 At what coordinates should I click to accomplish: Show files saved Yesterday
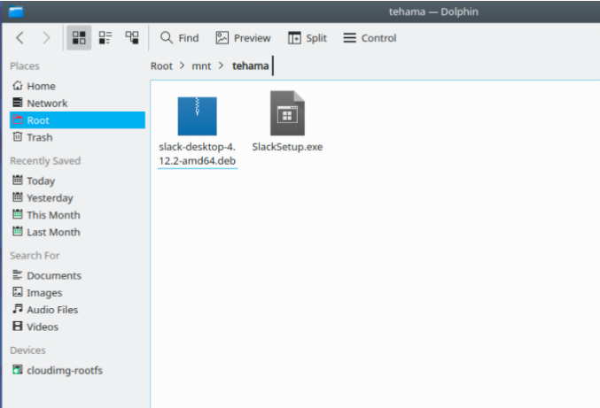pyautogui.click(x=77, y=198)
